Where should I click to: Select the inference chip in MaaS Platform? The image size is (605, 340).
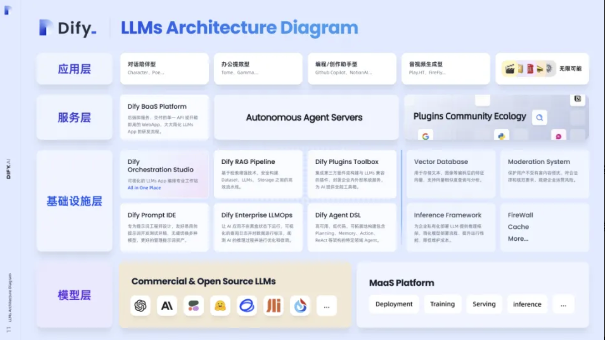tap(527, 304)
